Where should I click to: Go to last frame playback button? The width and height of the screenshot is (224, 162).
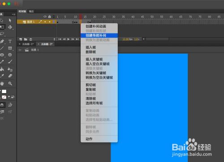tap(77, 39)
